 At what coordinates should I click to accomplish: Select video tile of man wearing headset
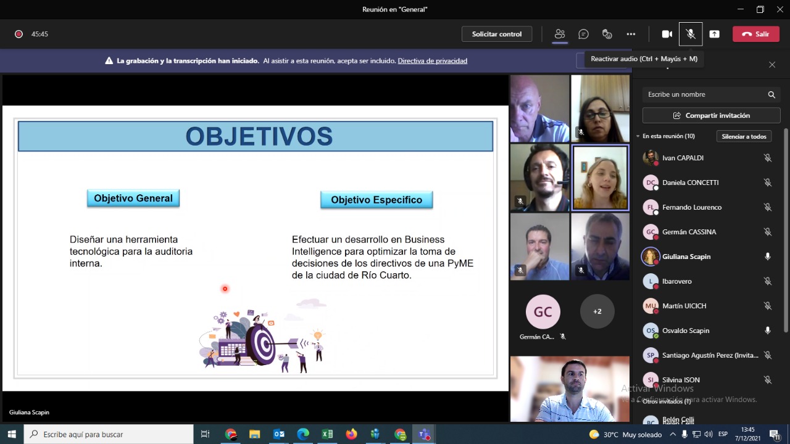click(539, 178)
